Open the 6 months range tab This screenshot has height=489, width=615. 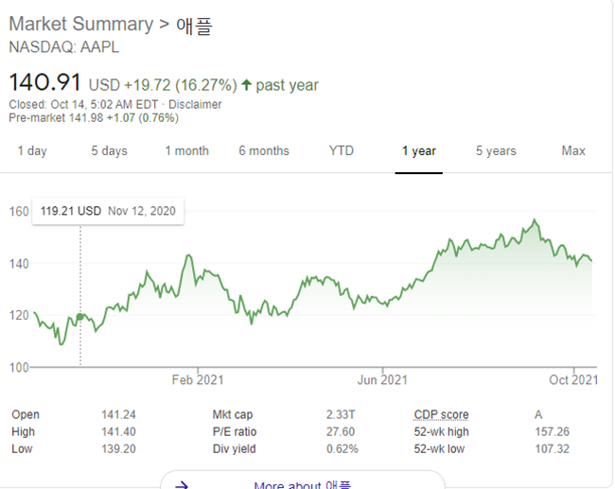pos(264,151)
